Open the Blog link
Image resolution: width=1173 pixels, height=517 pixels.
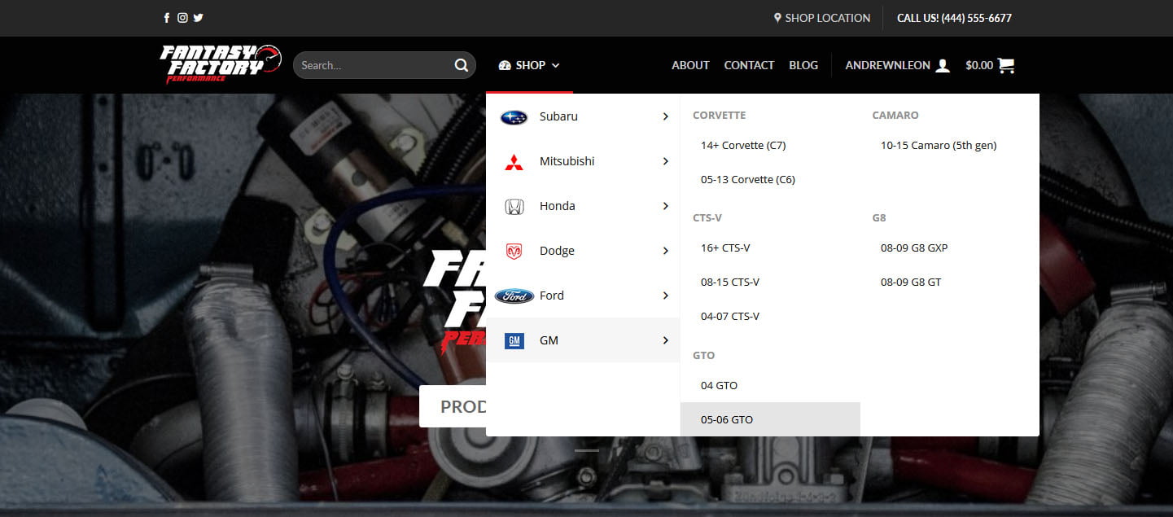(803, 65)
